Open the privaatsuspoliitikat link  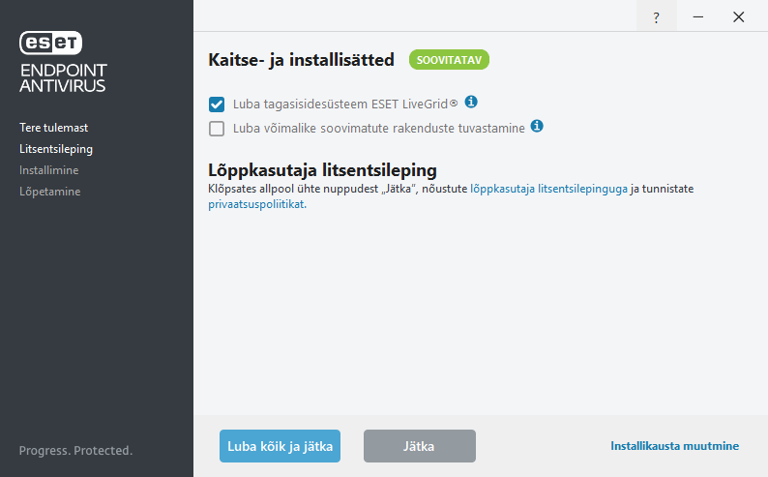point(256,204)
